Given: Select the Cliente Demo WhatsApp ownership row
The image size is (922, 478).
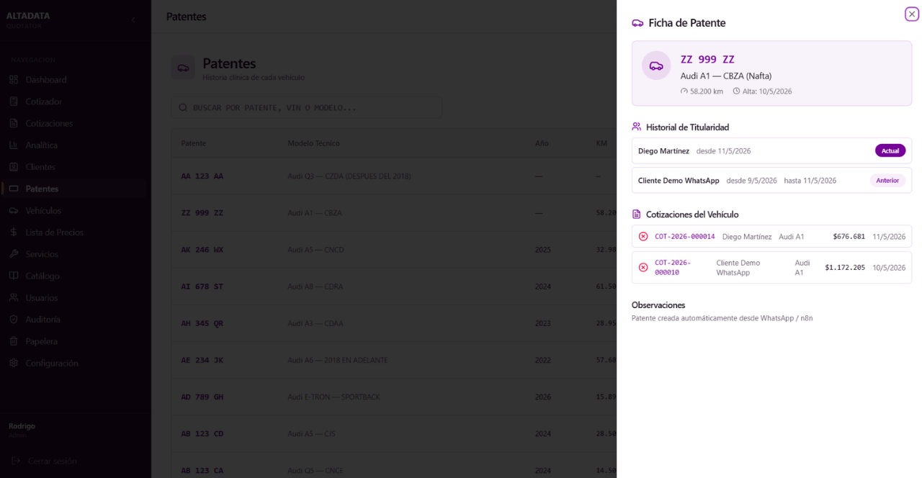Looking at the screenshot, I should coord(771,181).
